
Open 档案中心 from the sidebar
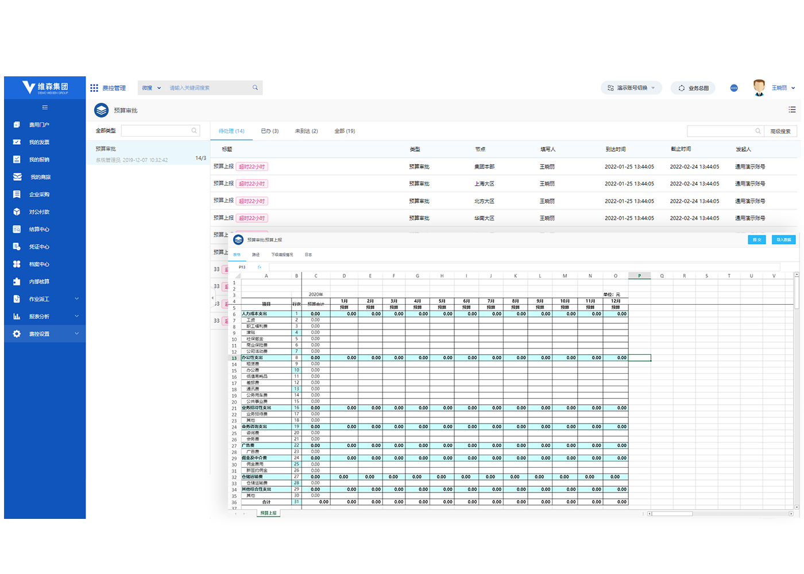(39, 265)
